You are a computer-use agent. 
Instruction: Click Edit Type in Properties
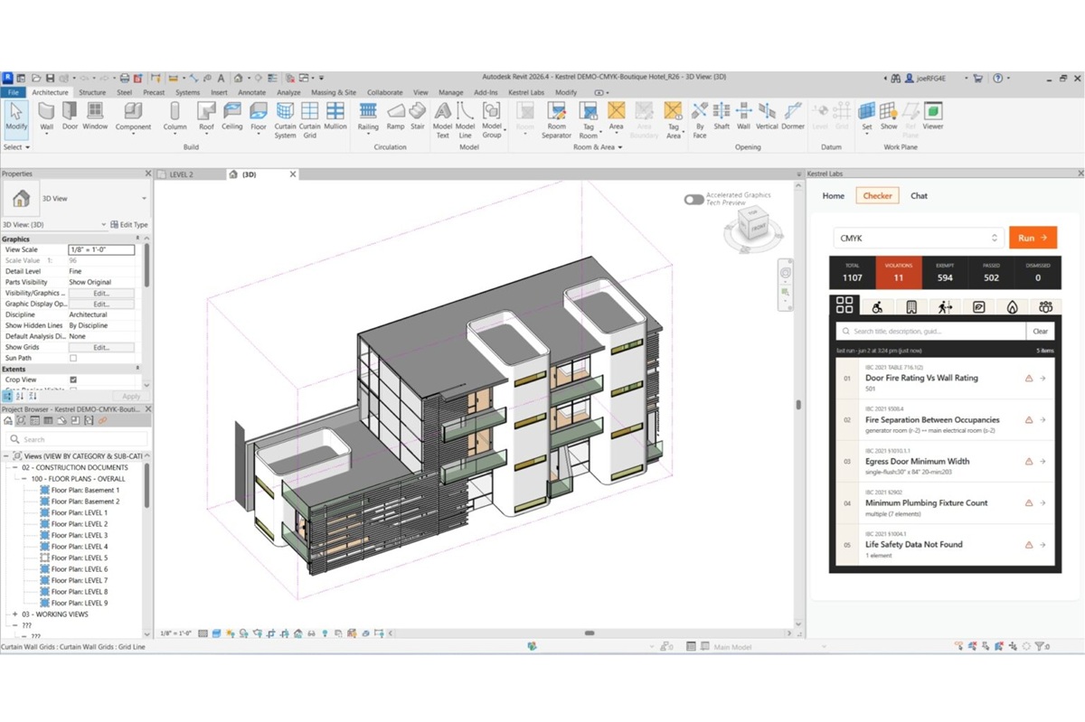coord(129,224)
